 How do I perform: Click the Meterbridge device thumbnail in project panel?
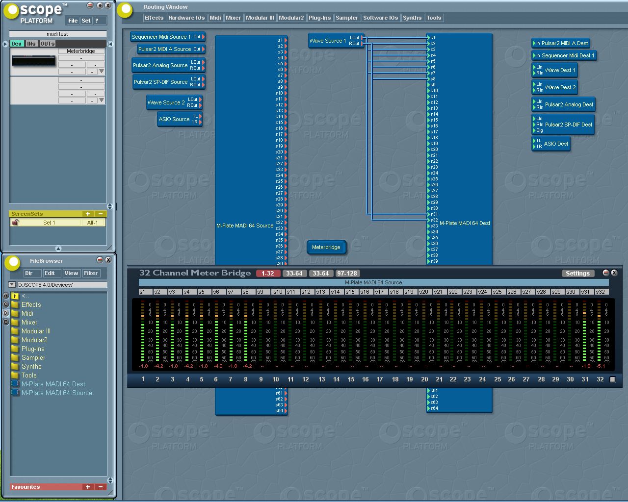tap(33, 61)
